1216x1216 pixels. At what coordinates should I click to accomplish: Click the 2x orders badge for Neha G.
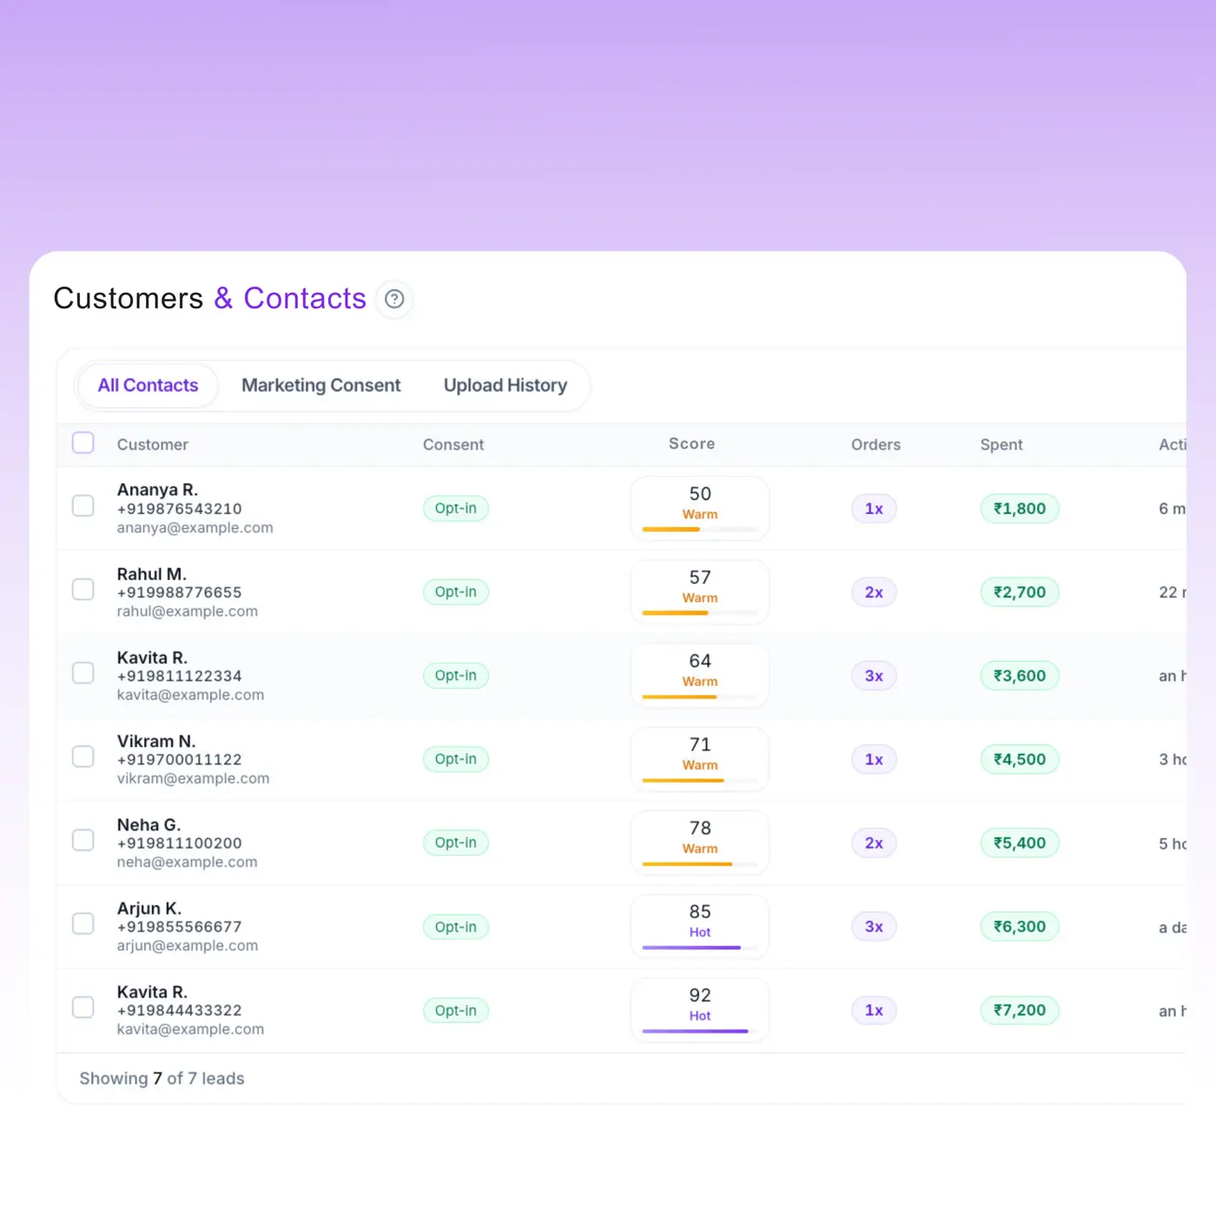[874, 843]
